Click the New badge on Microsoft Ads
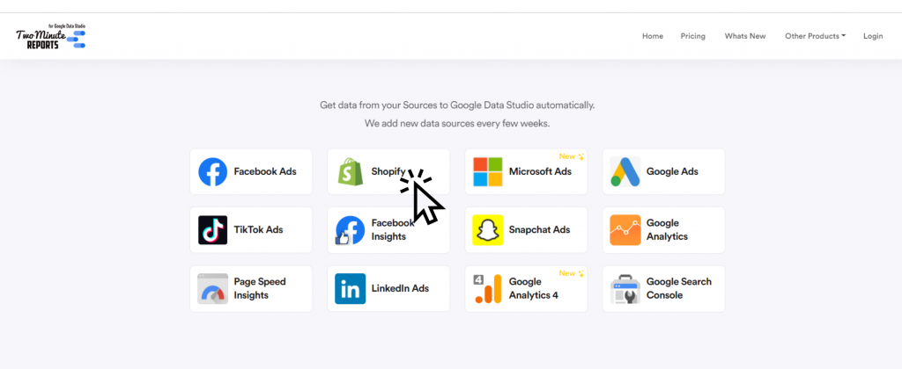 pos(571,156)
